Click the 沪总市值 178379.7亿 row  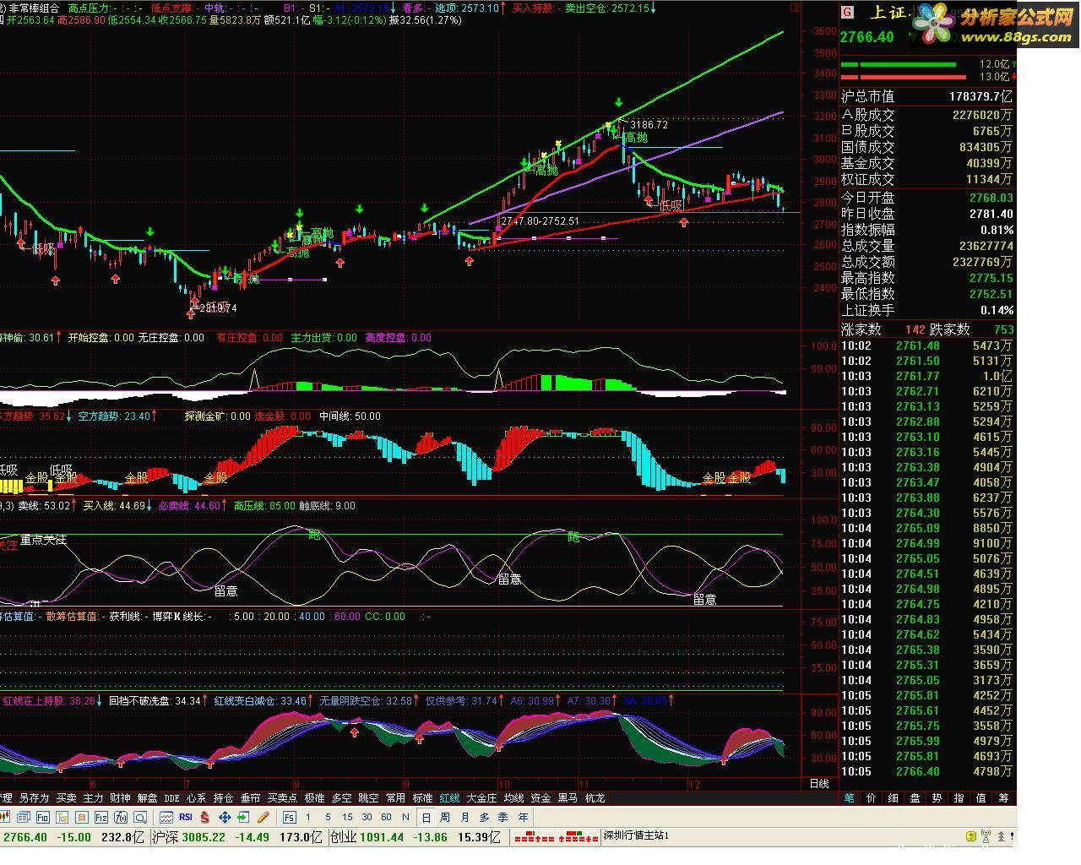(927, 97)
